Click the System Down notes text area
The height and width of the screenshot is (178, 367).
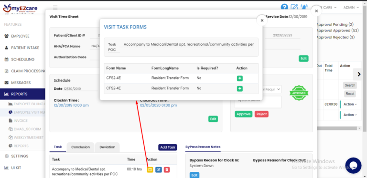tap(258, 102)
